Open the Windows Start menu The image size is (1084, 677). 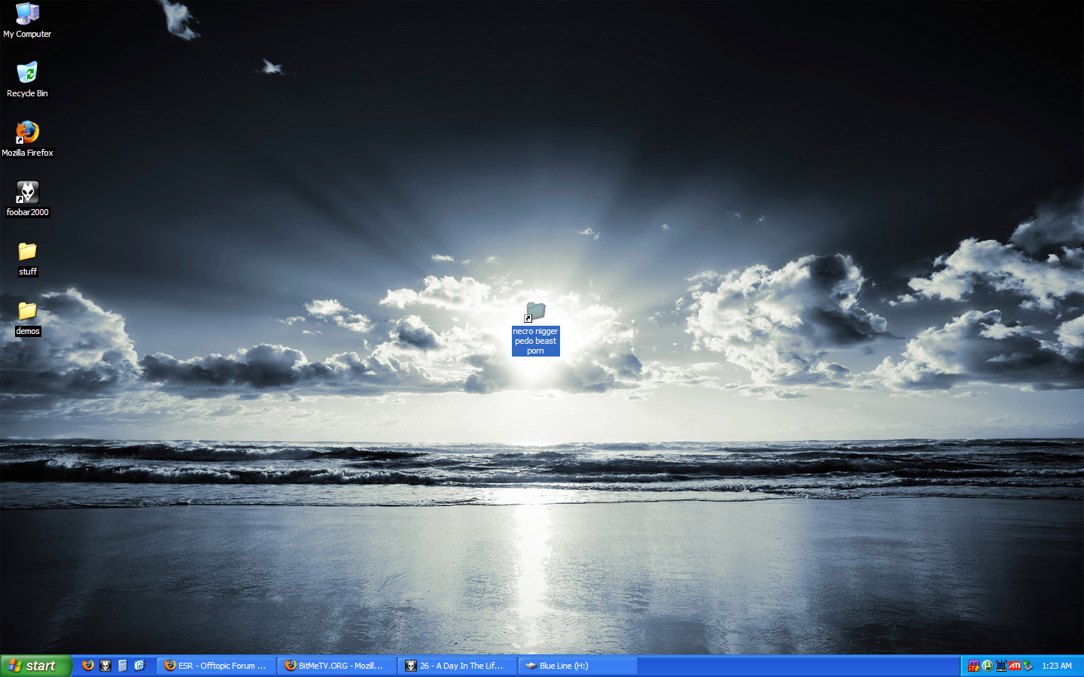pos(35,666)
